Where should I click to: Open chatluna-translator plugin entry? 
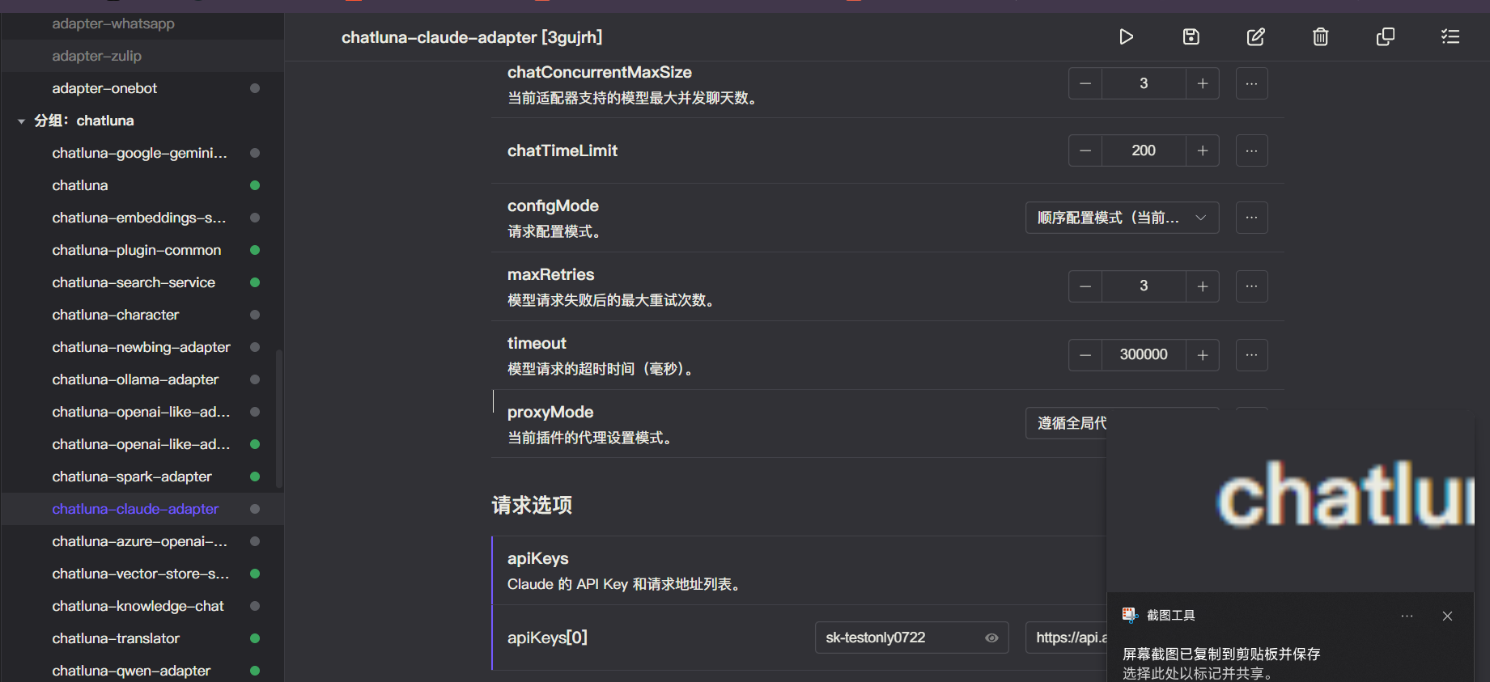(116, 639)
